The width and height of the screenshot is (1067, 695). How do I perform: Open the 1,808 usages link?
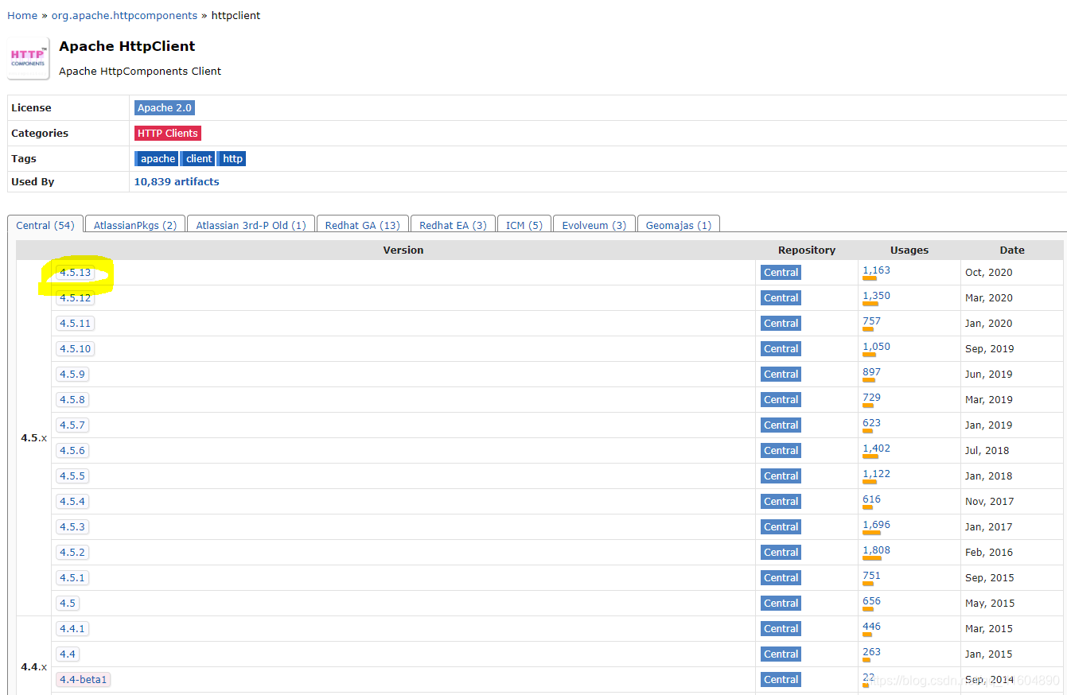876,550
